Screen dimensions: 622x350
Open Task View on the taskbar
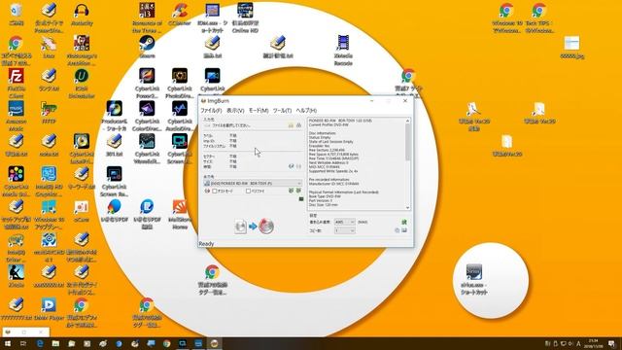pyautogui.click(x=23, y=343)
